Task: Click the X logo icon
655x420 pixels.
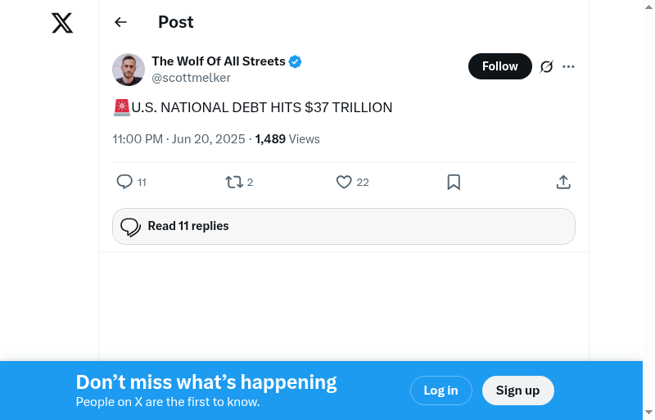Action: click(x=62, y=23)
